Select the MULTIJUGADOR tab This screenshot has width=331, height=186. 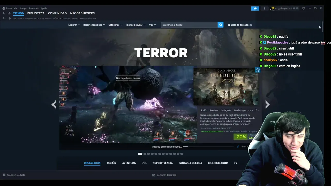(x=218, y=163)
